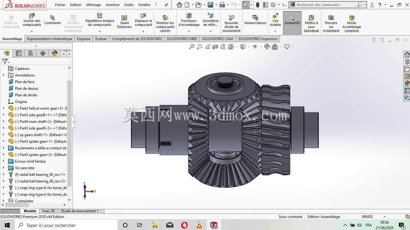The width and height of the screenshot is (410, 230).
Task: Open the Opera browser taskbar icon
Action: [184, 225]
